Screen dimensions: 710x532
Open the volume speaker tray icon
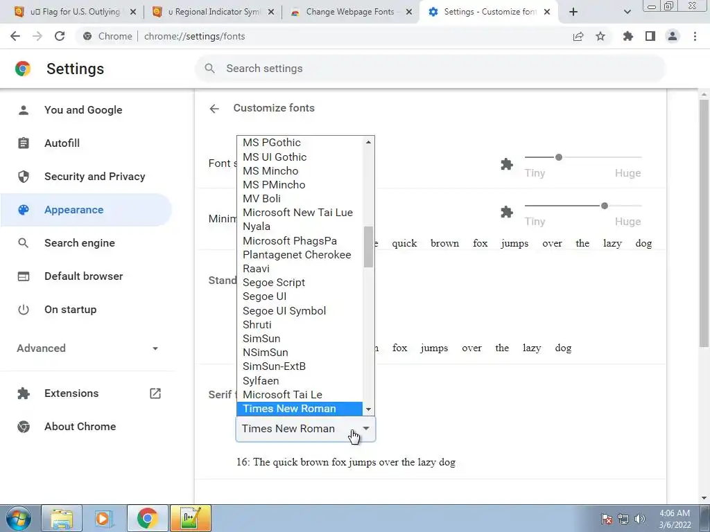pyautogui.click(x=640, y=519)
